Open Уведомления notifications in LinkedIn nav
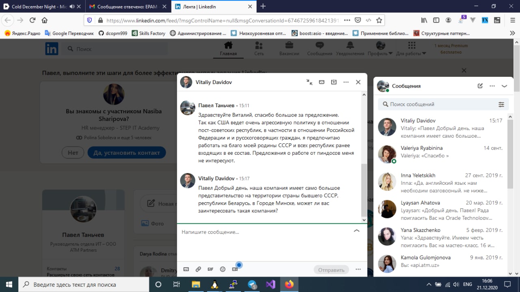 click(x=350, y=49)
